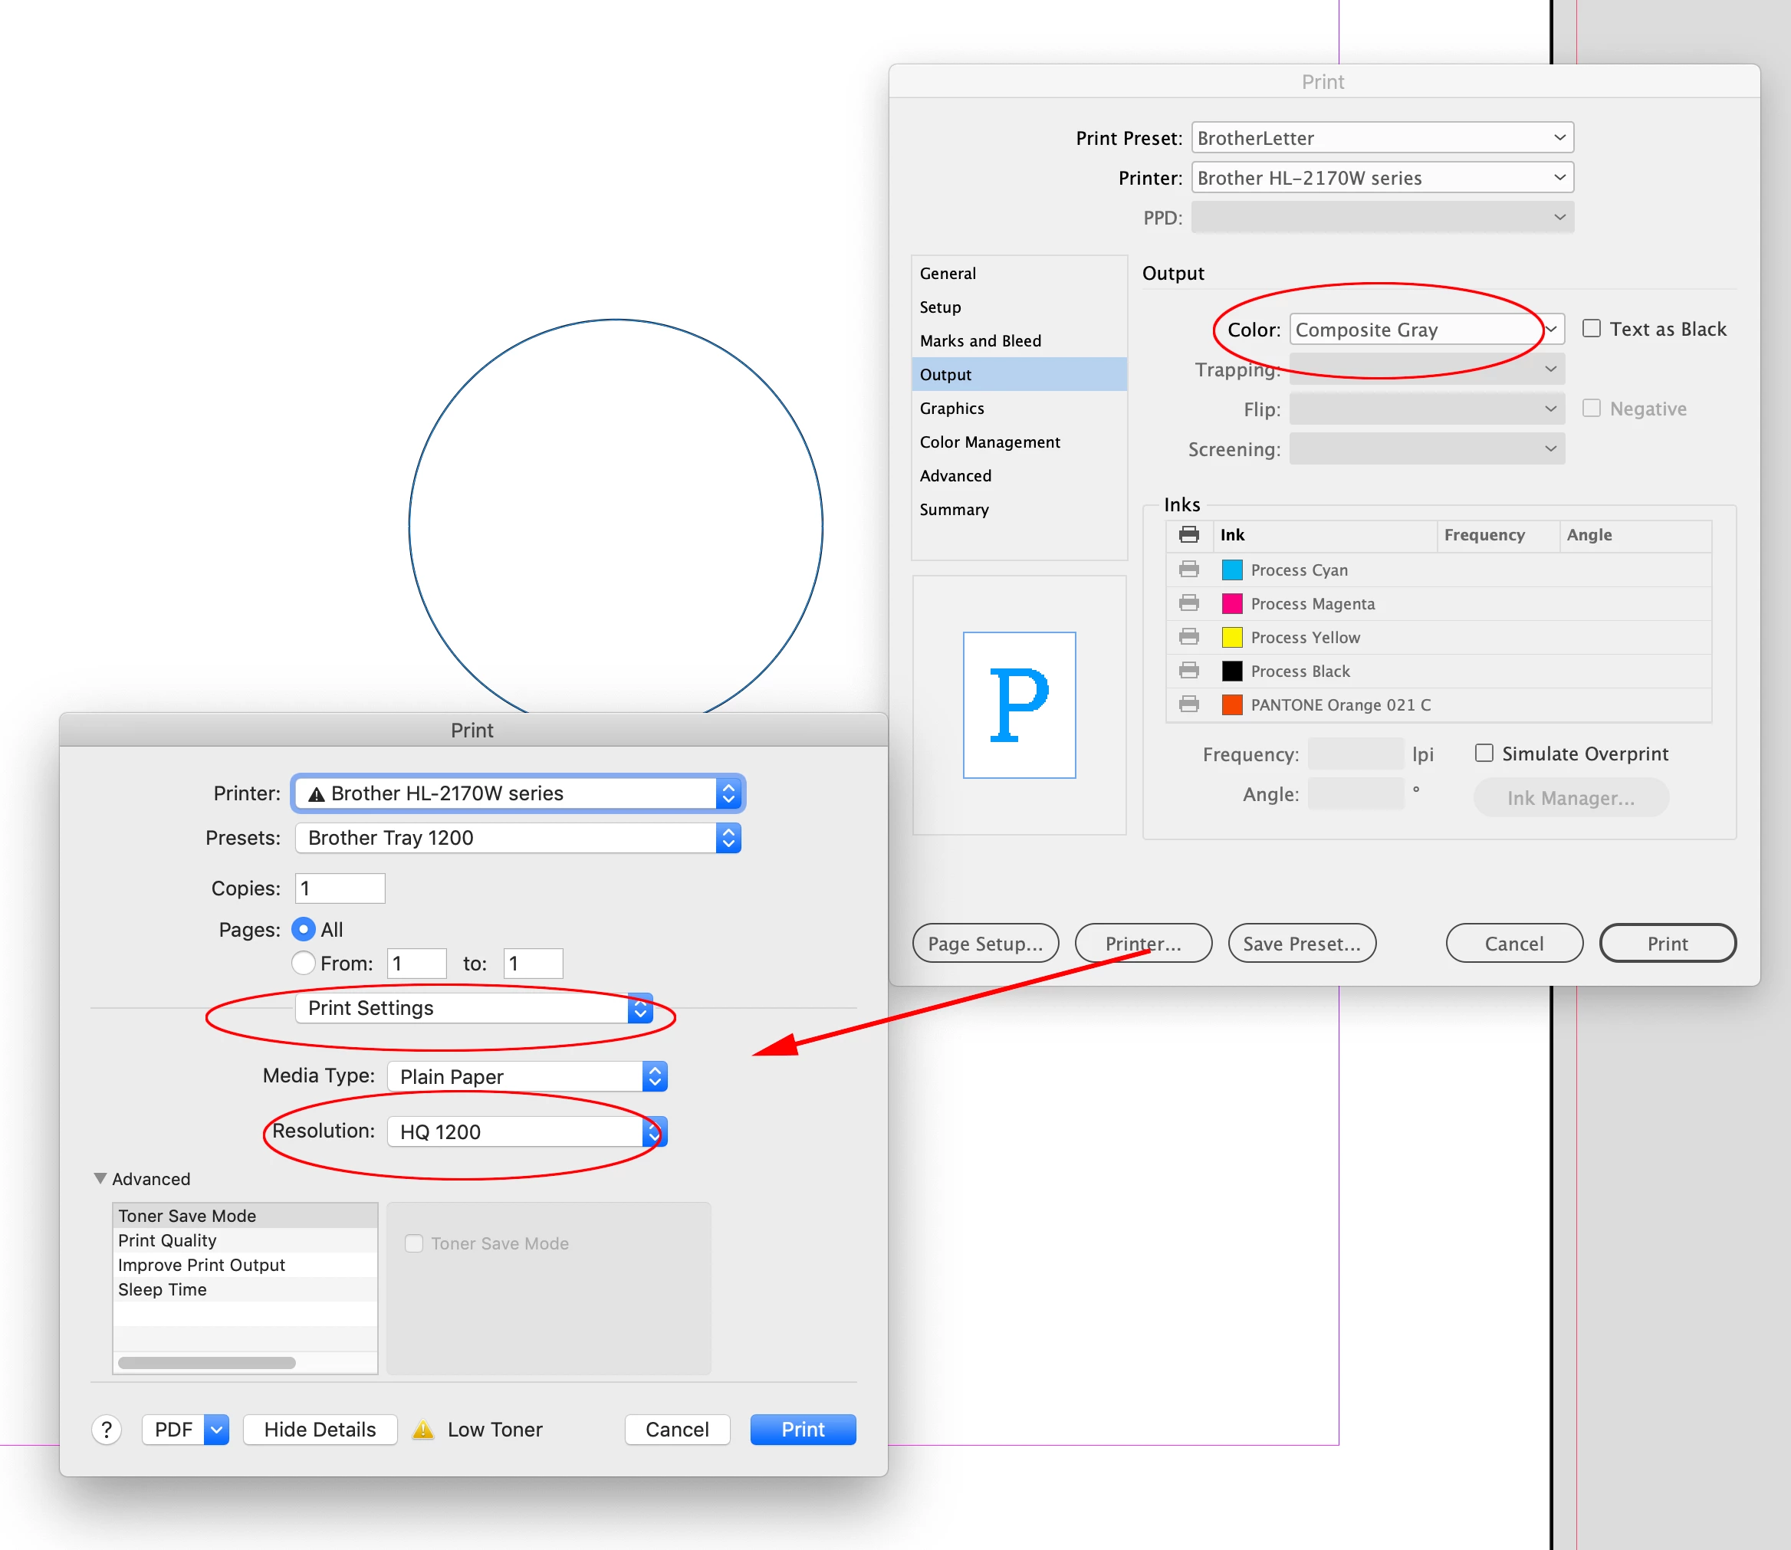Click the PANTONE Orange 021 C color swatch
This screenshot has width=1791, height=1550.
tap(1231, 704)
